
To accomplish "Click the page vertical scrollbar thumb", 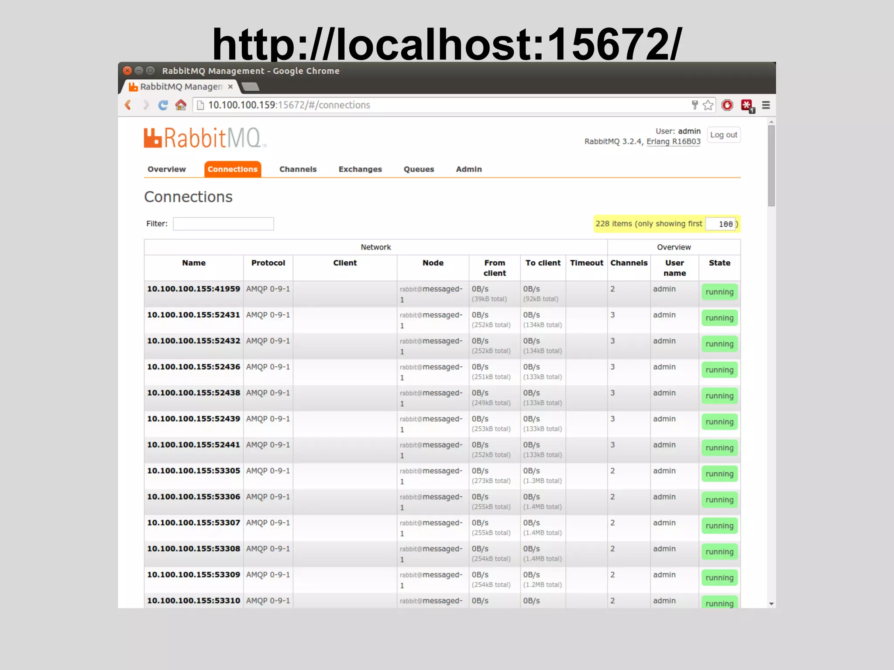I will pos(771,166).
